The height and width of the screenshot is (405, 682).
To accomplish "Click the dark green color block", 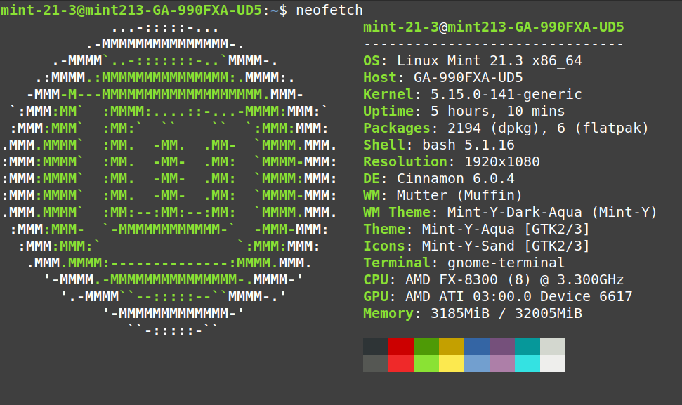I will tap(426, 347).
